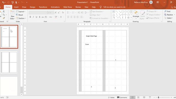Open the Animations tab
The height and width of the screenshot is (99, 176).
[x=55, y=7]
